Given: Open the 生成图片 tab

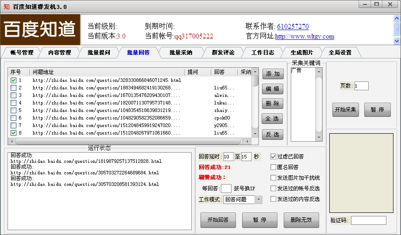Looking at the screenshot, I should coord(302,53).
